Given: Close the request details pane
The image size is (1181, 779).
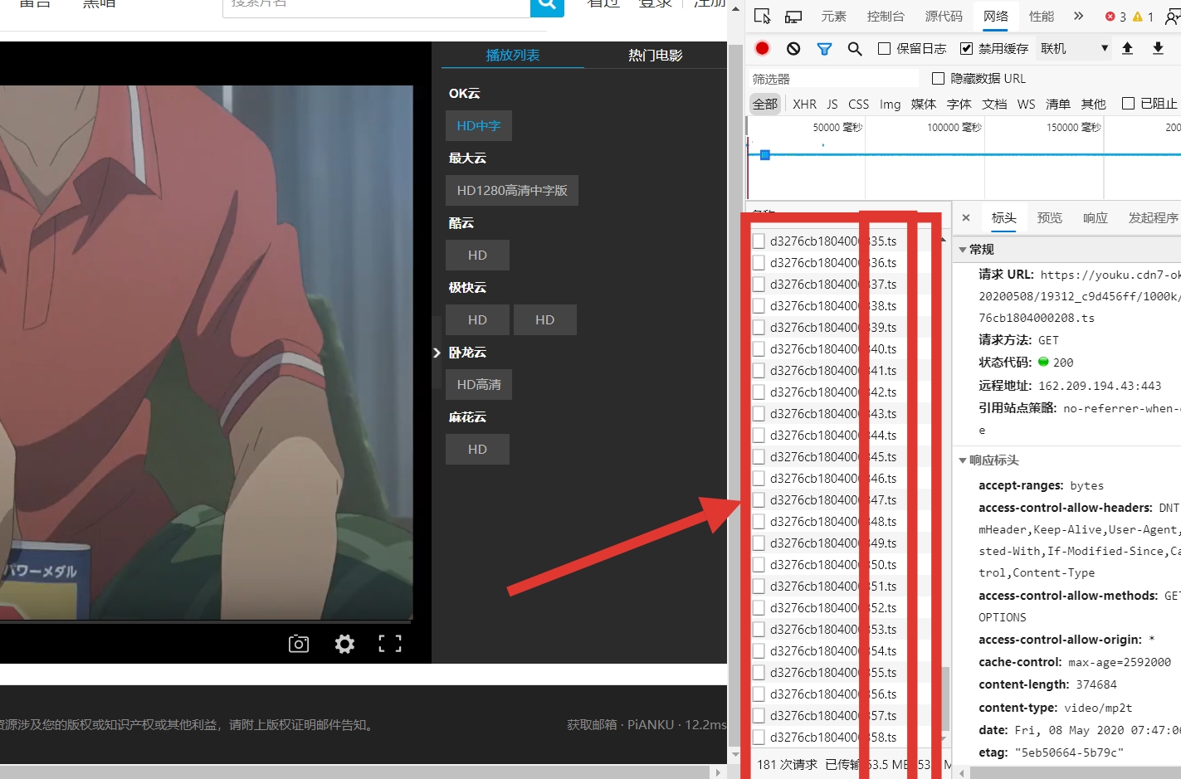Looking at the screenshot, I should (966, 217).
